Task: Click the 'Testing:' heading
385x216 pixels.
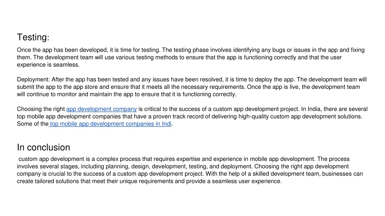Action: point(33,37)
